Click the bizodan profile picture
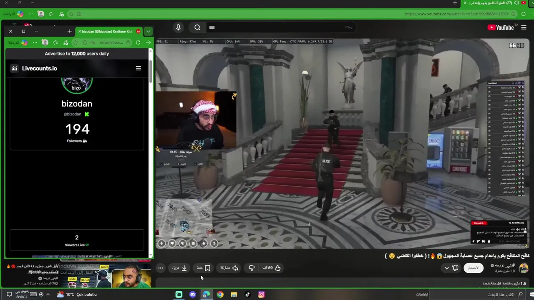Viewport: 534px width, 300px height. (77, 85)
